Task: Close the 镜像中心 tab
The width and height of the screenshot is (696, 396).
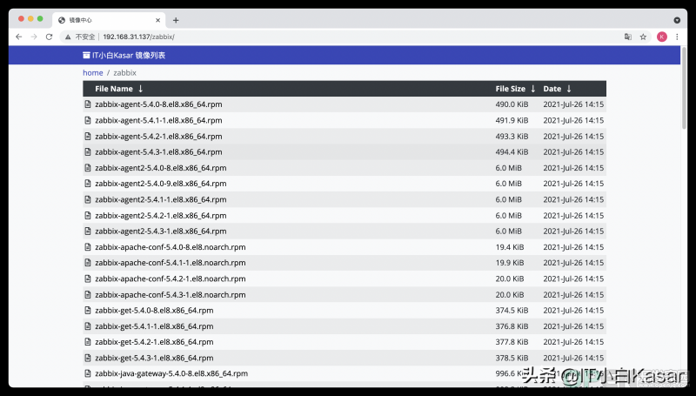Action: click(157, 20)
